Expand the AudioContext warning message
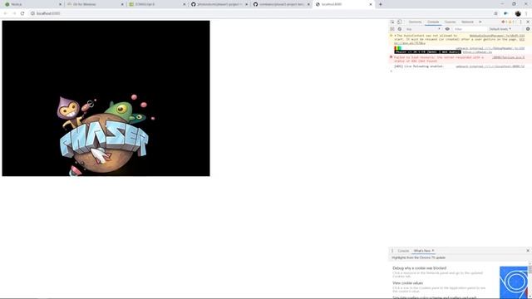The width and height of the screenshot is (532, 299). [x=396, y=36]
